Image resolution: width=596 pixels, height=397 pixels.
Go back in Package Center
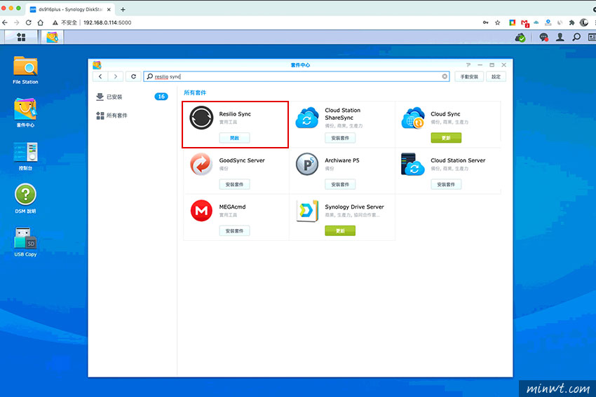click(x=100, y=76)
